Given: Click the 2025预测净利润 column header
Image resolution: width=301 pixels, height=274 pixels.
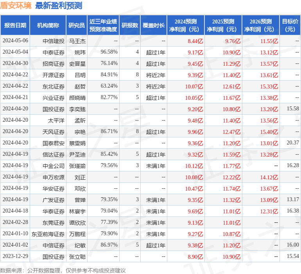Looking at the screenshot, I should point(223,25).
